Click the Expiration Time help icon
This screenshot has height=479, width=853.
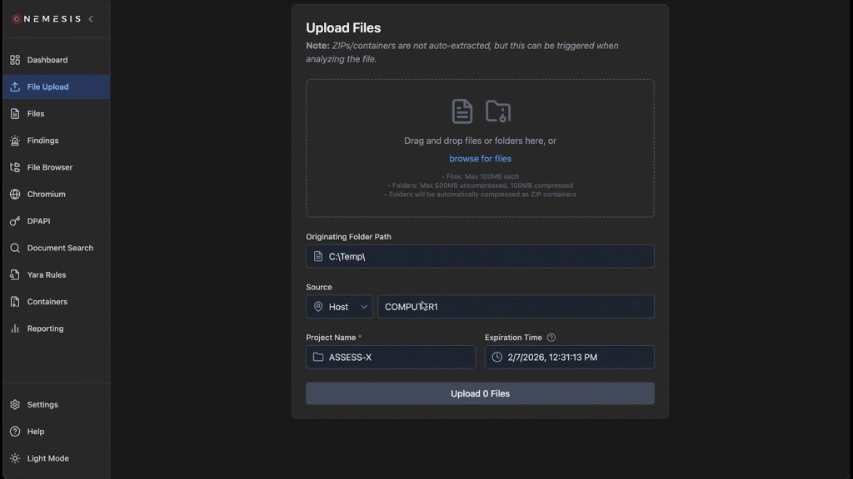click(551, 338)
